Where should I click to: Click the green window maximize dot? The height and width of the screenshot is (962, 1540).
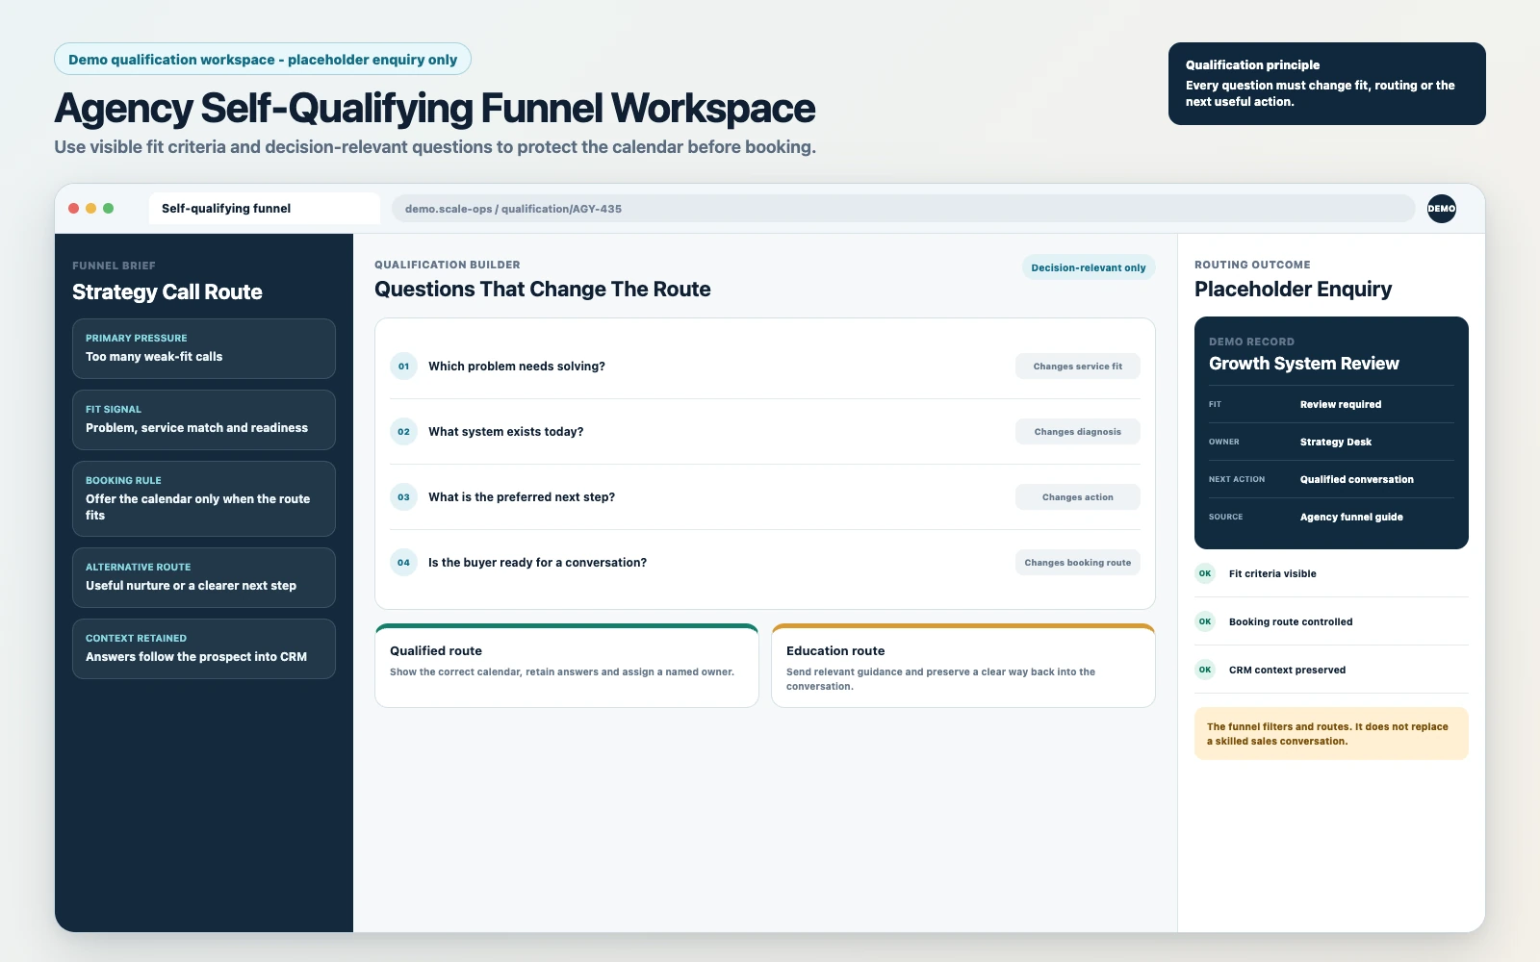click(109, 208)
